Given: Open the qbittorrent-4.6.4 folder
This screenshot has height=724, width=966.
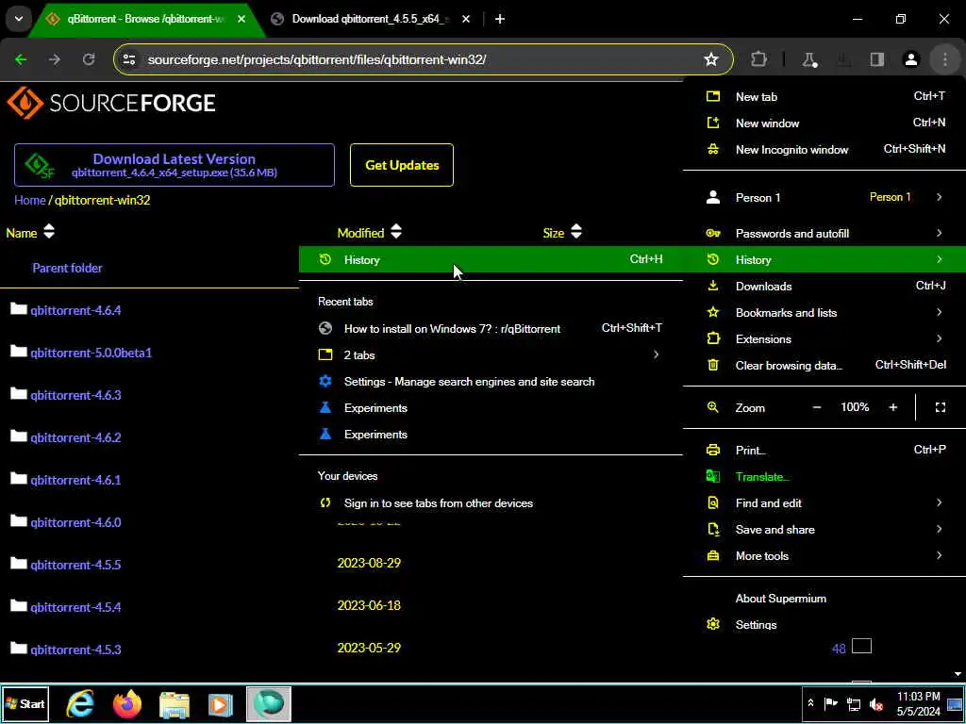Looking at the screenshot, I should pyautogui.click(x=75, y=310).
